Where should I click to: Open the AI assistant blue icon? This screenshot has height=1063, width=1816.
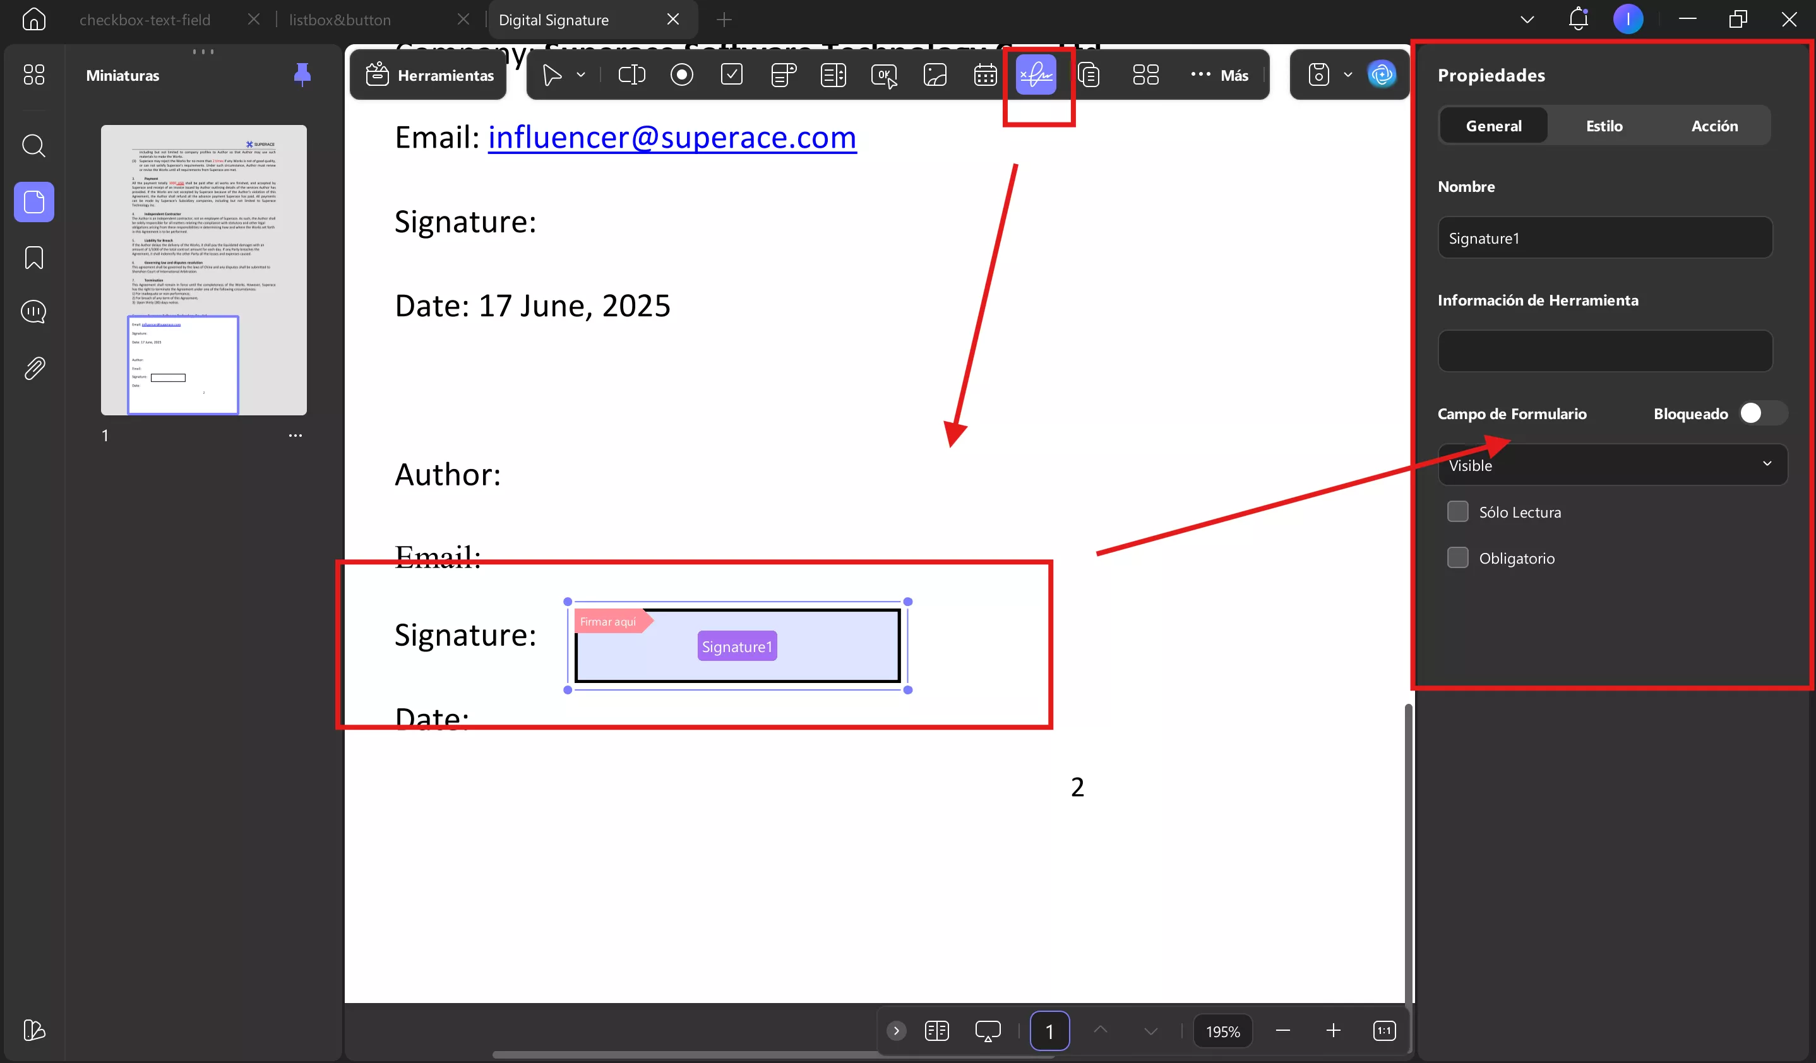1382,75
